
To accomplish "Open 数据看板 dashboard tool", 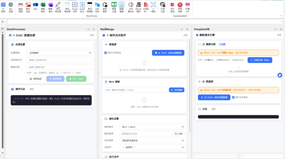I will point(121,7).
